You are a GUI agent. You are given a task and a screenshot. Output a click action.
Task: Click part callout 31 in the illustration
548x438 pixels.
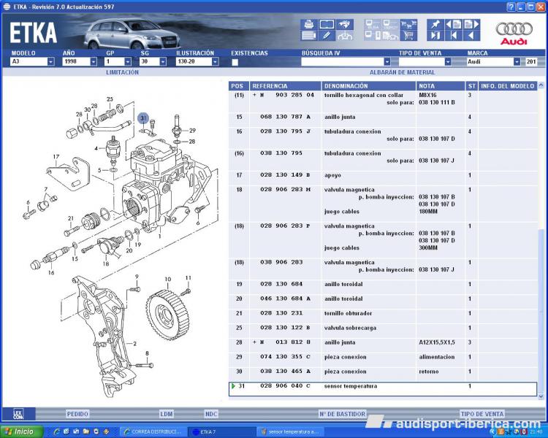[x=143, y=118]
